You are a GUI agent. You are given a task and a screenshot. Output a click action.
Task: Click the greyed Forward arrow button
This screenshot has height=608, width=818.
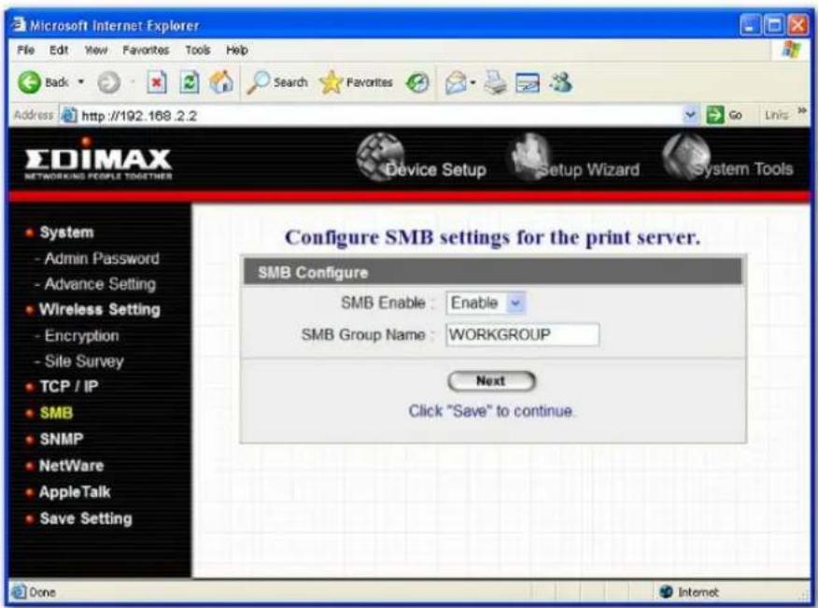[109, 82]
